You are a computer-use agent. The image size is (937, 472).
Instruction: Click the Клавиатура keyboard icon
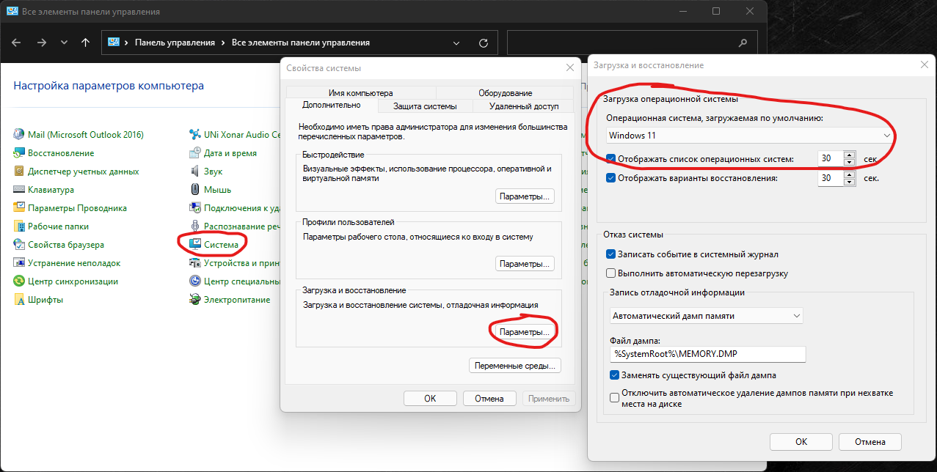19,190
